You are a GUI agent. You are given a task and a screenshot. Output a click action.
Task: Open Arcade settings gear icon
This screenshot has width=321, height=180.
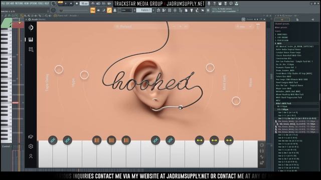click(x=31, y=146)
